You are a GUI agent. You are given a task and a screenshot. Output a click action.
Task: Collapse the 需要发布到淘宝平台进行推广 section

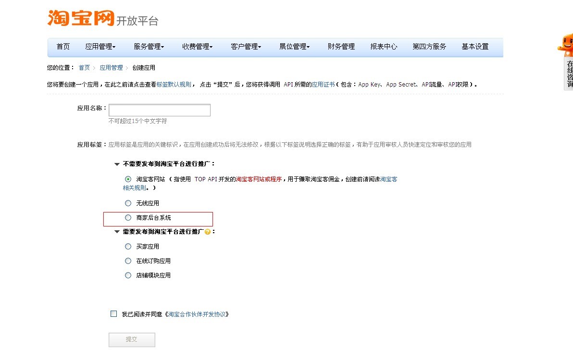click(117, 232)
